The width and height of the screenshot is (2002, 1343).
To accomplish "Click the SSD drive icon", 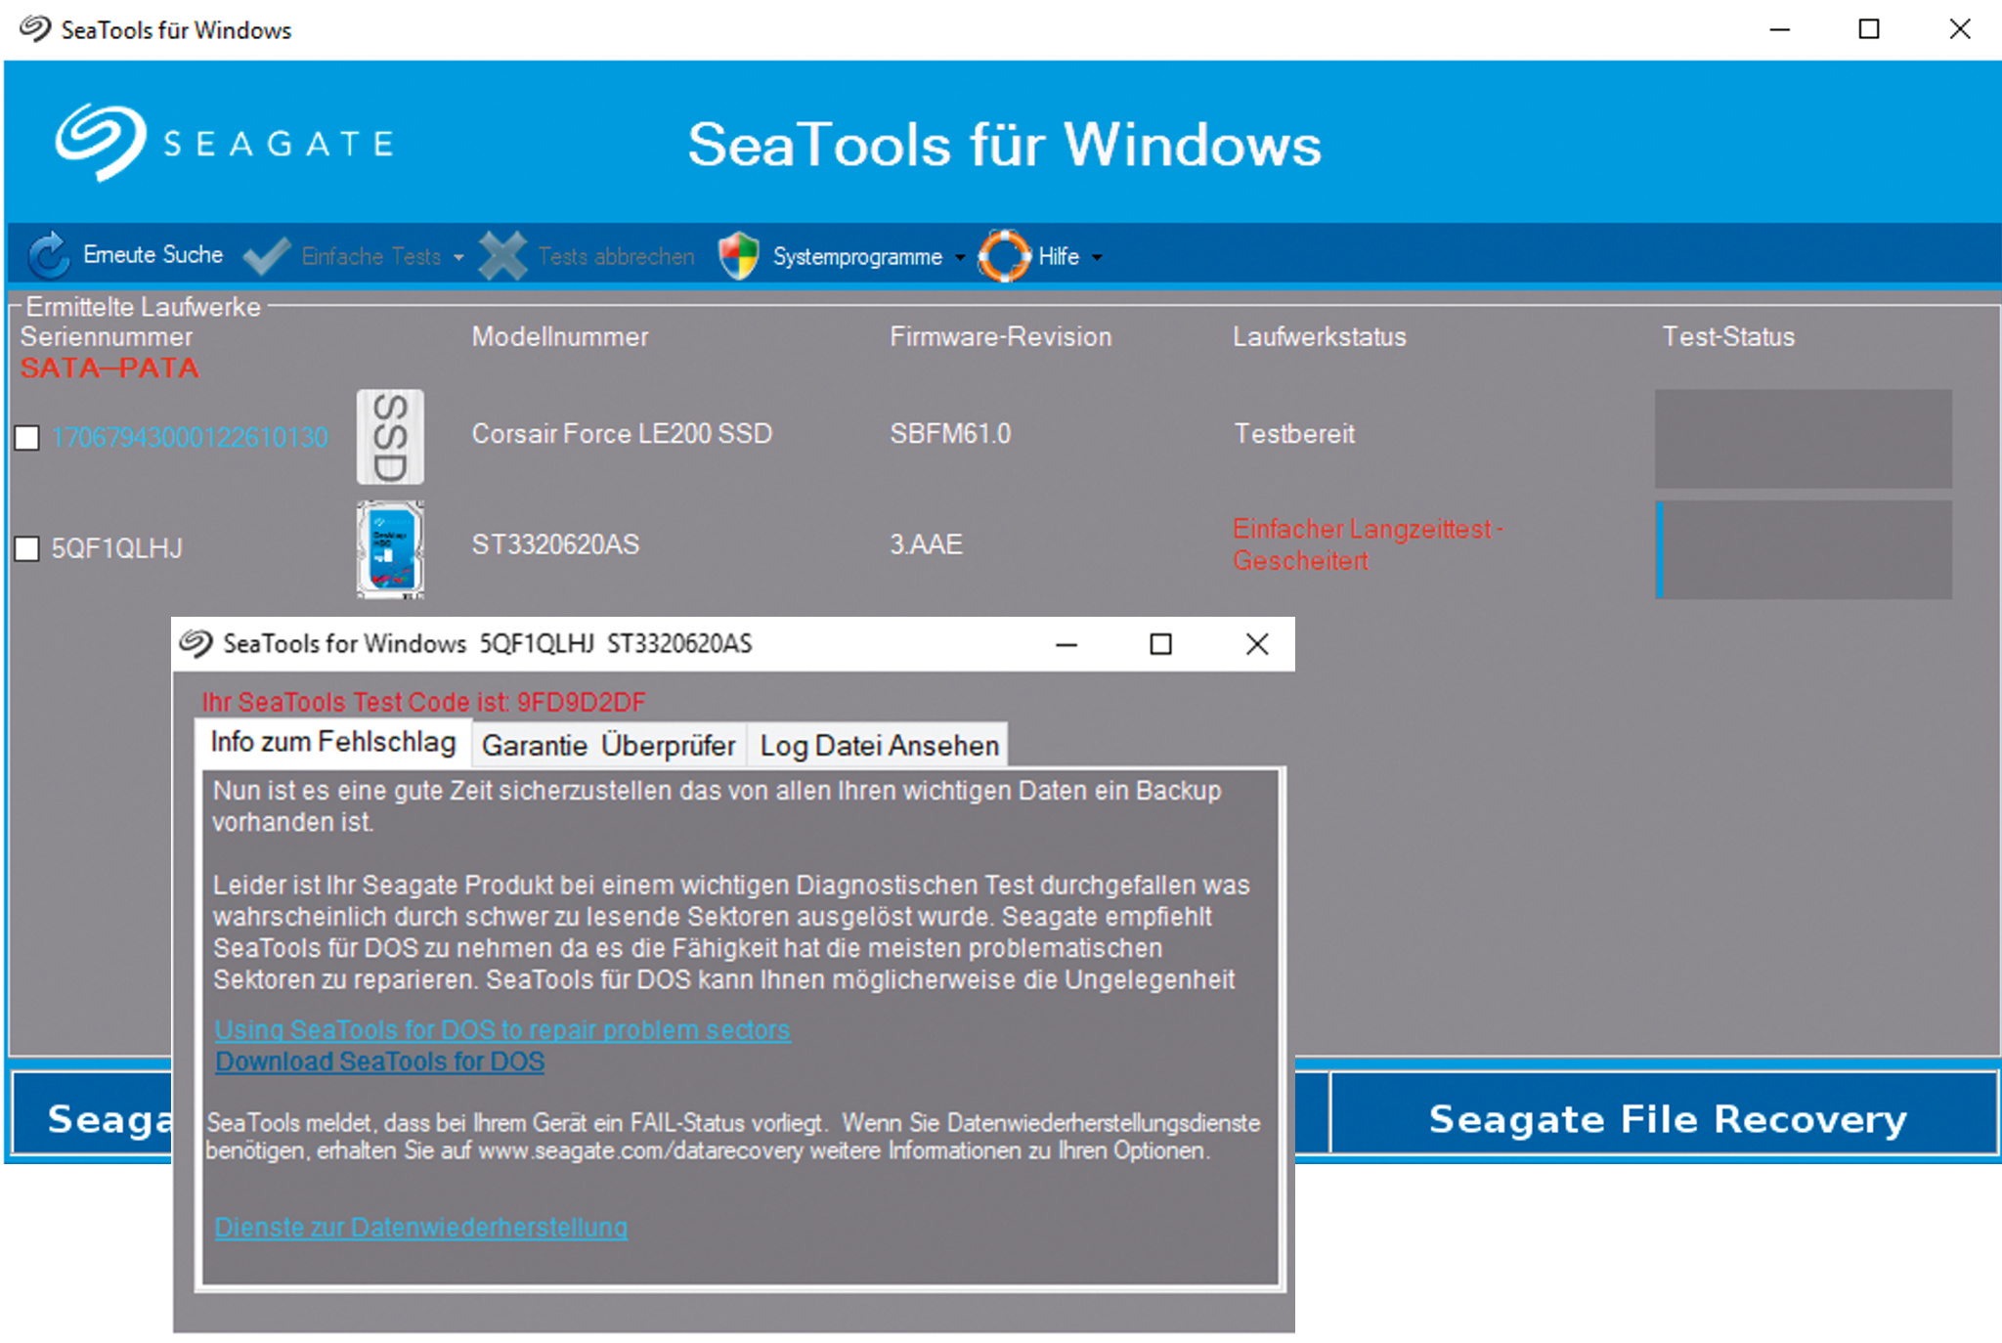I will click(390, 437).
